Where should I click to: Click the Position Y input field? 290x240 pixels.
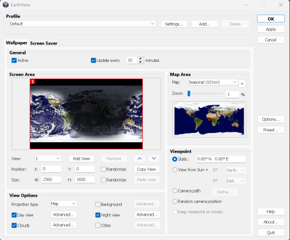pos(85,169)
